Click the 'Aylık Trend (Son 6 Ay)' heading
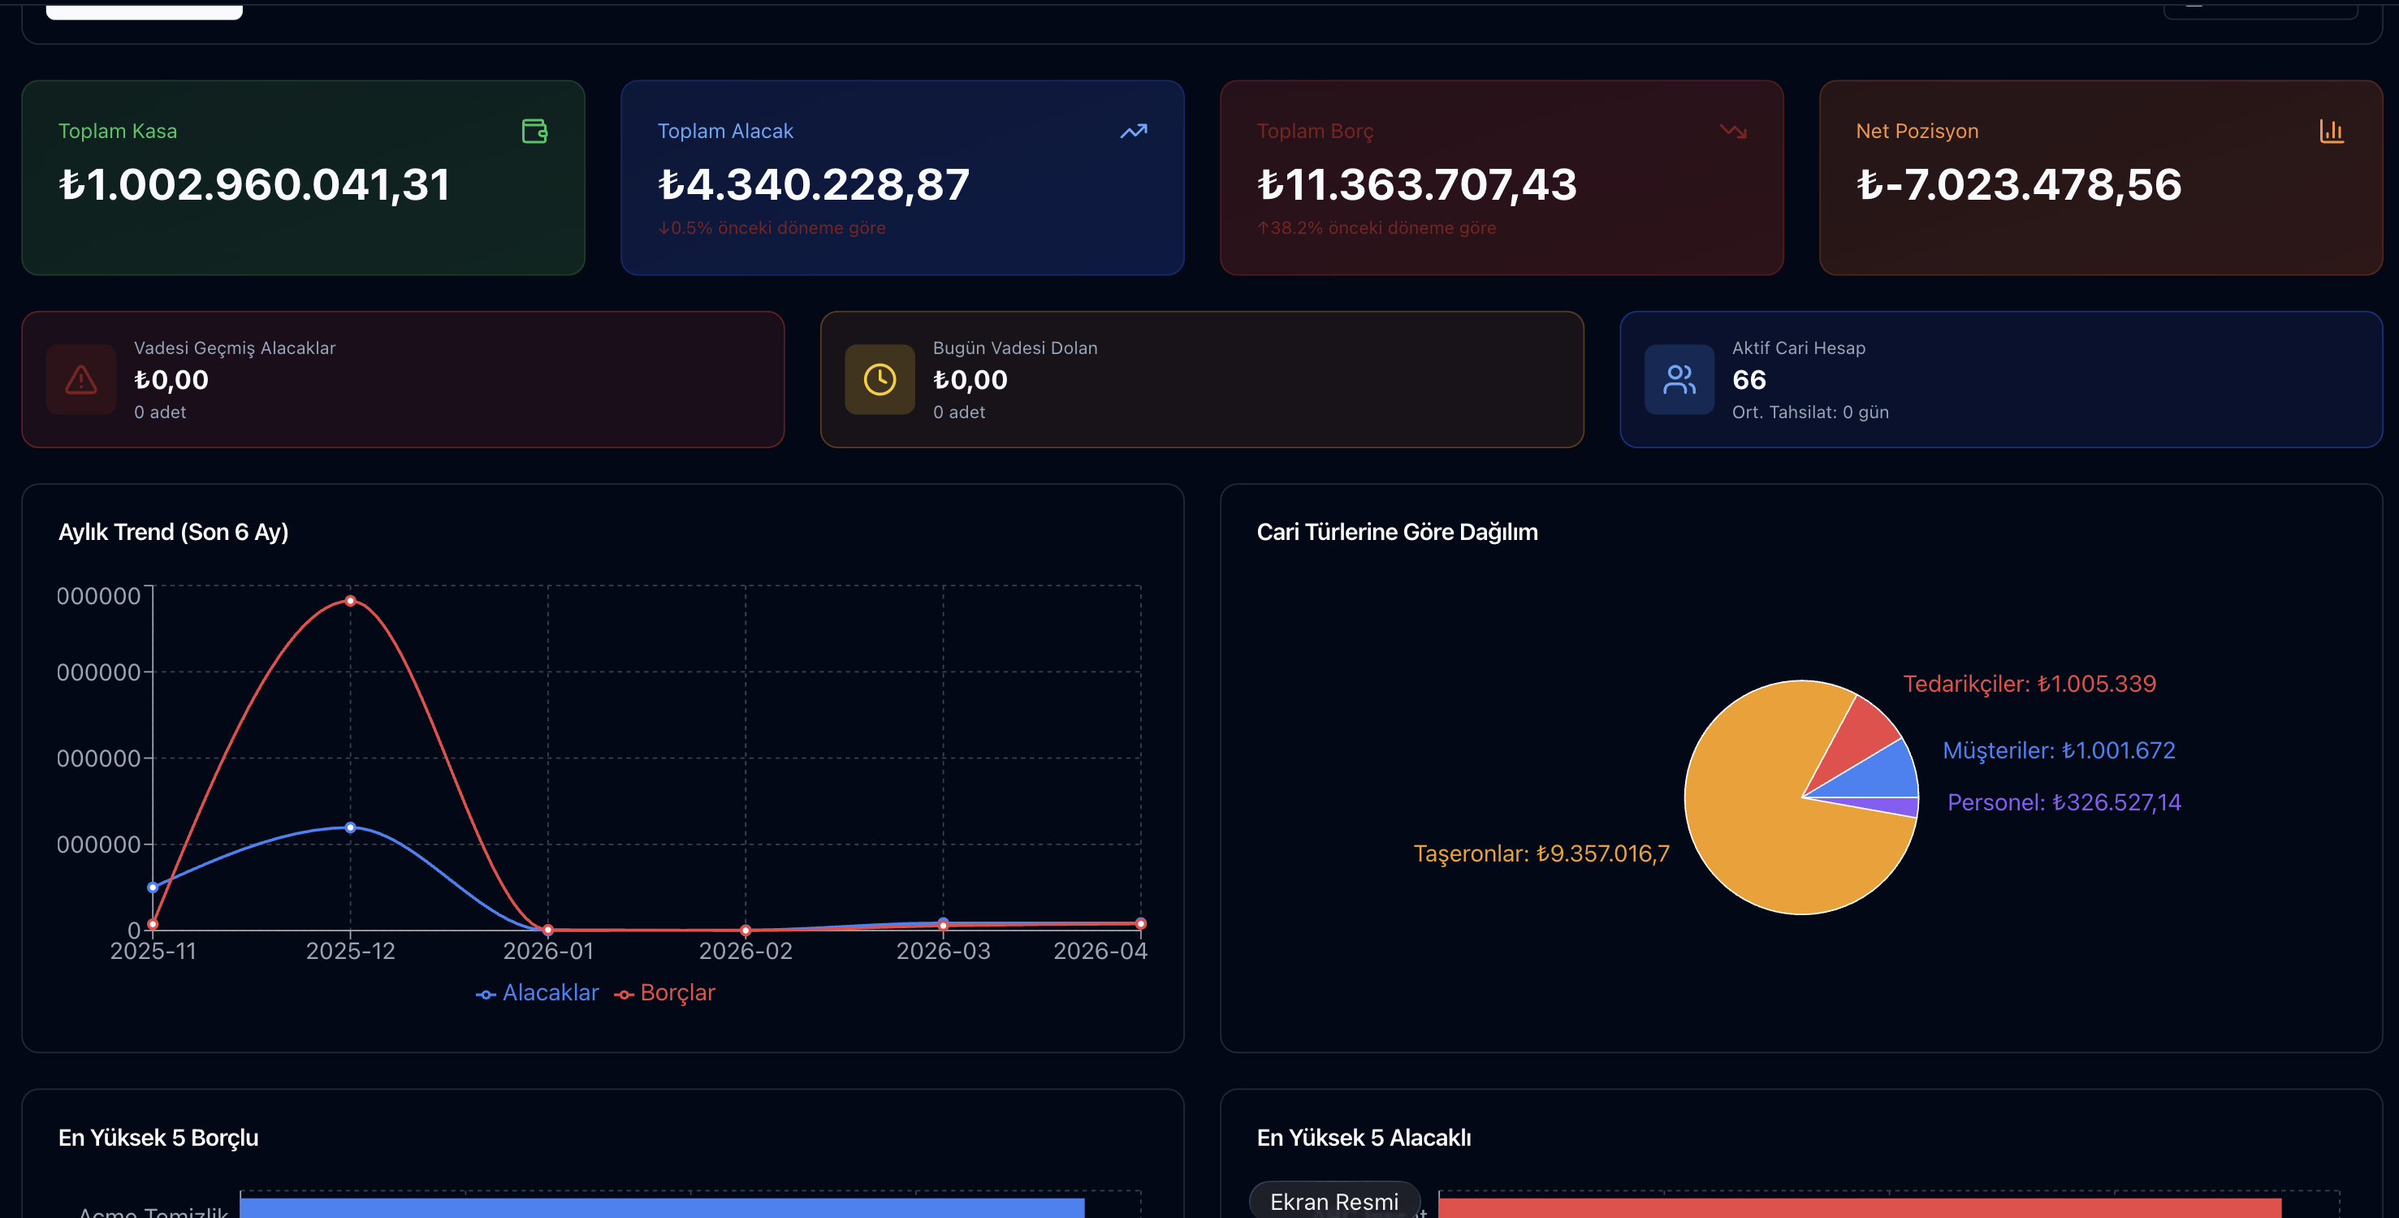Viewport: 2399px width, 1218px height. pyautogui.click(x=173, y=532)
